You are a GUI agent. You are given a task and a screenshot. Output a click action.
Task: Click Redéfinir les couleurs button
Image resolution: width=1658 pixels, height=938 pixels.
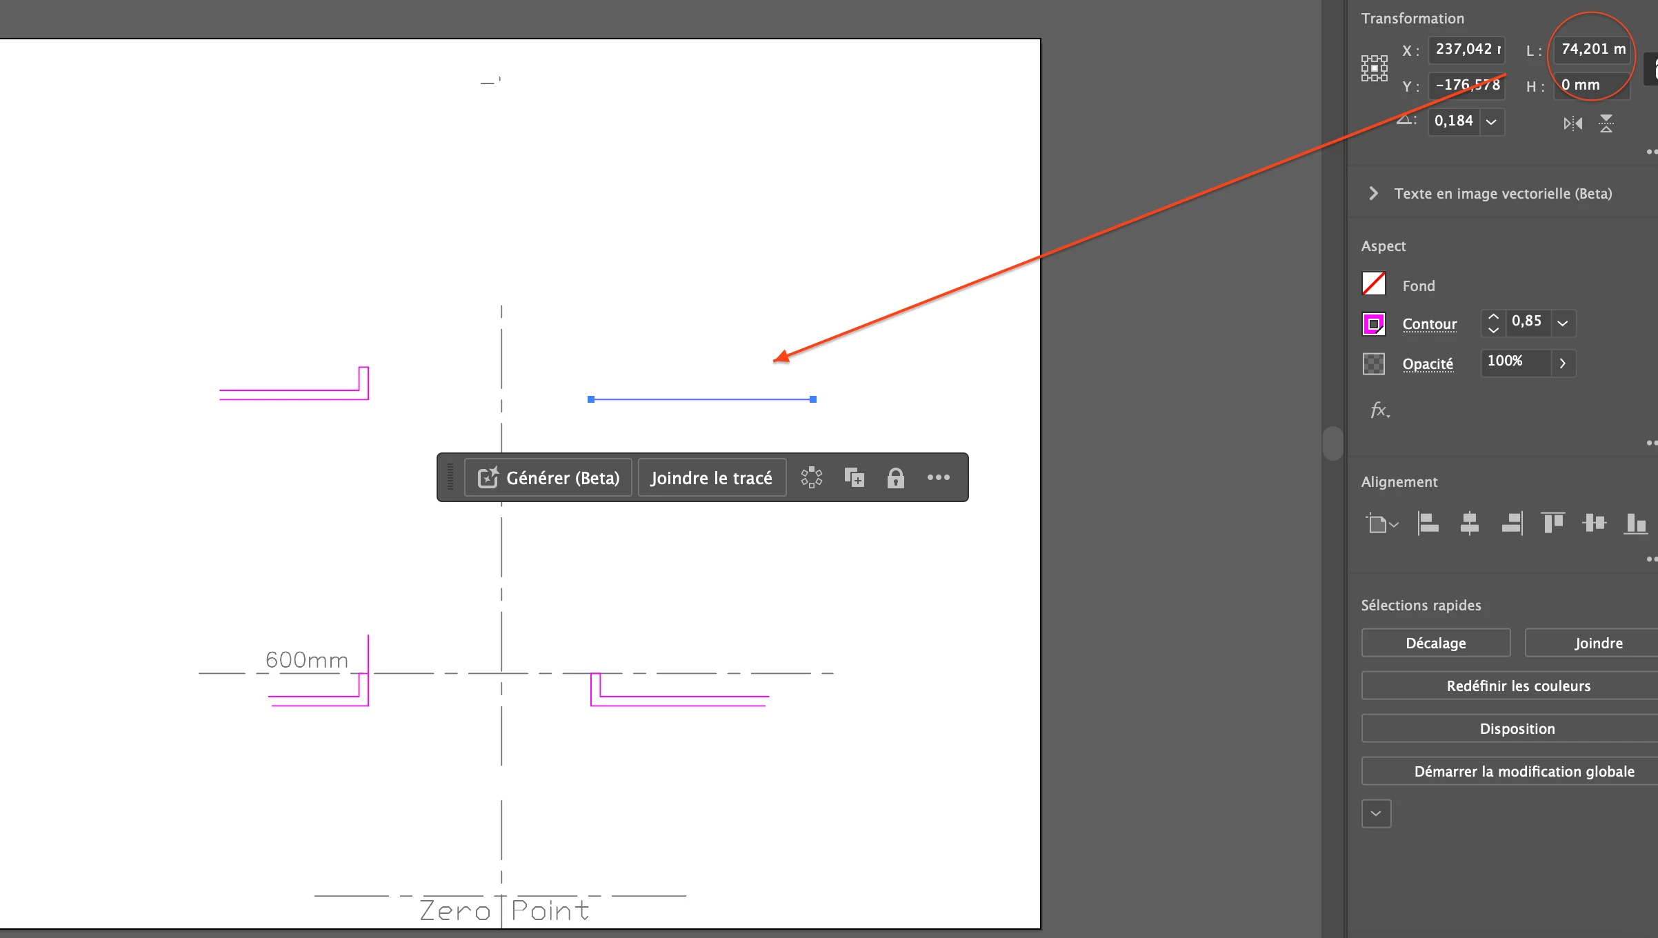1517,686
